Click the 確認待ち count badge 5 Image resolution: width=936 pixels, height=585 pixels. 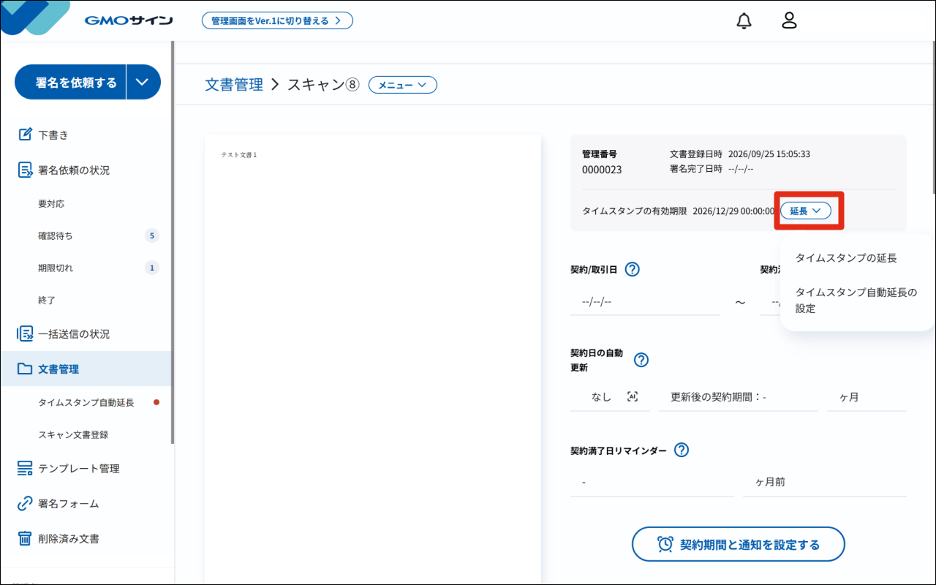point(152,235)
